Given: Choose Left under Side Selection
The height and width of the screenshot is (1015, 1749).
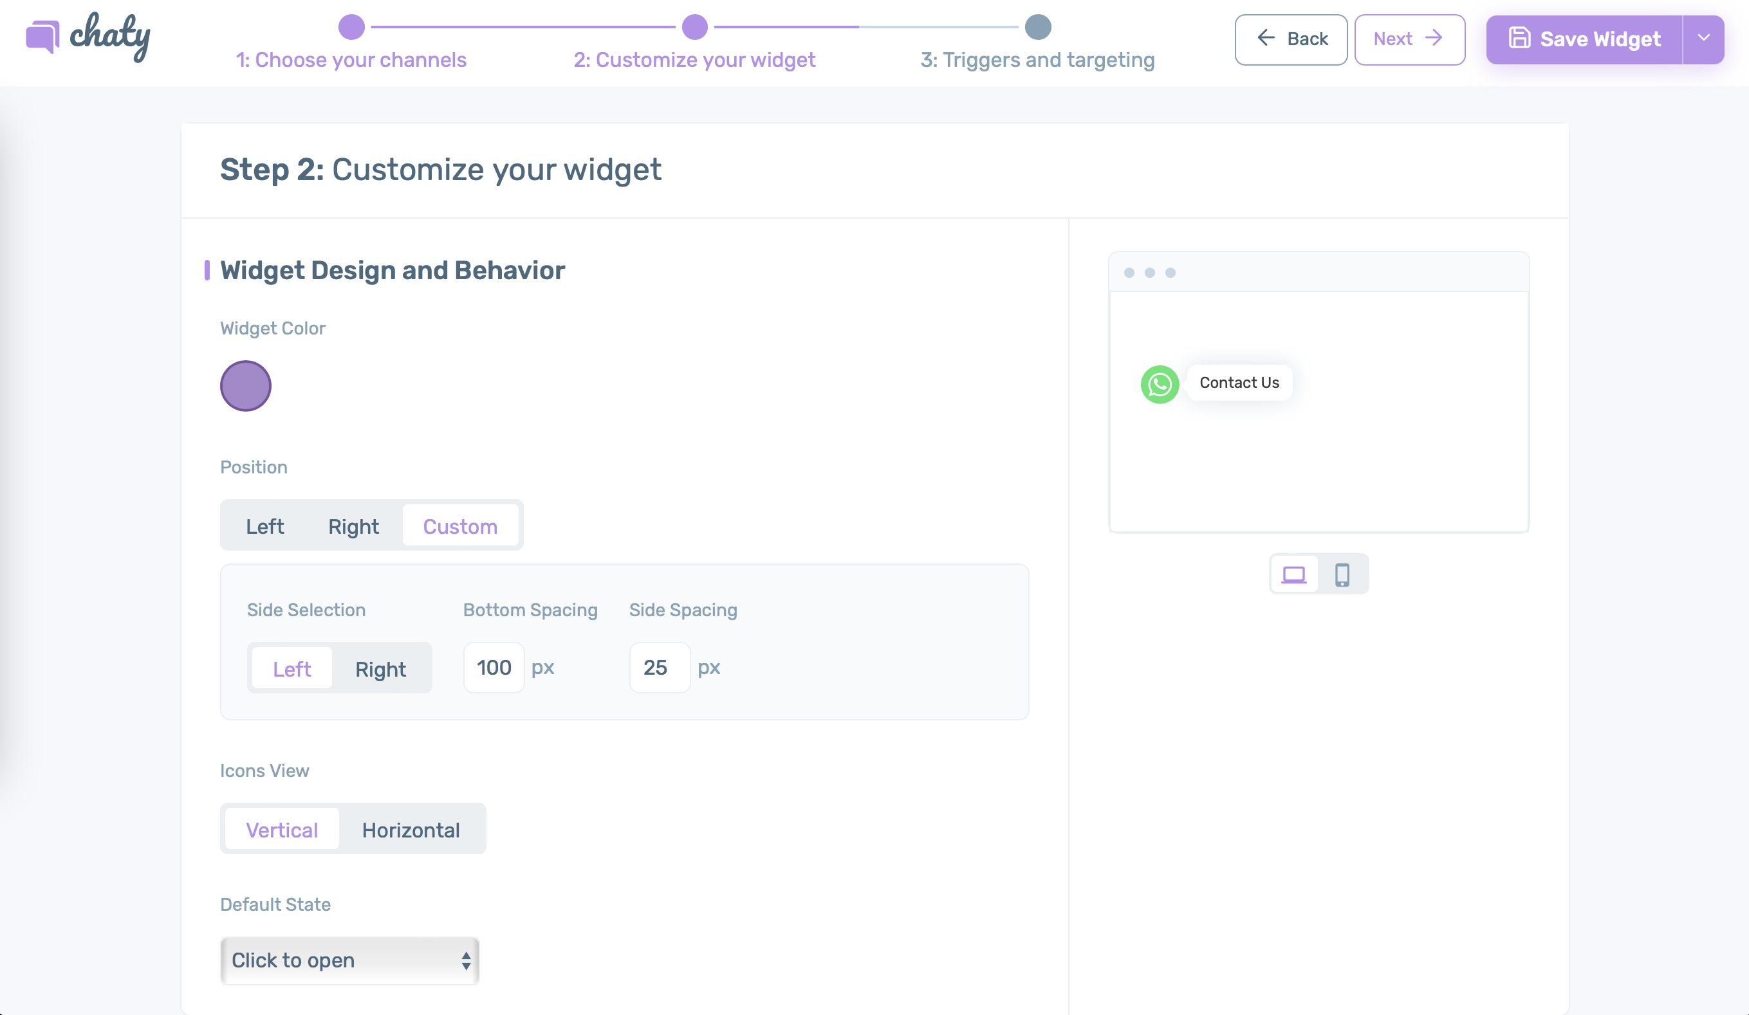Looking at the screenshot, I should coord(291,668).
